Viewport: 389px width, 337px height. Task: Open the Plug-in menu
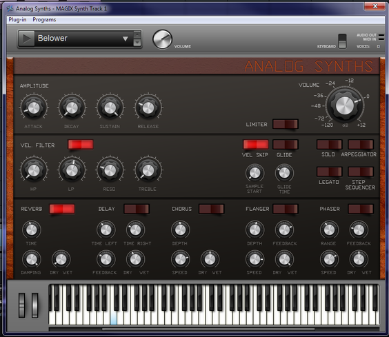pos(17,19)
